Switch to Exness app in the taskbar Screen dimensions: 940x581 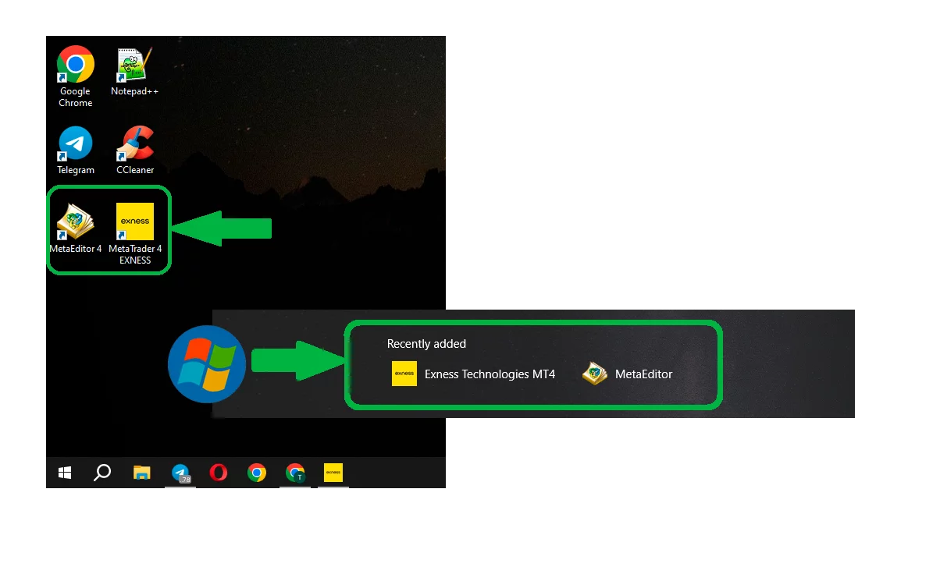(x=333, y=473)
